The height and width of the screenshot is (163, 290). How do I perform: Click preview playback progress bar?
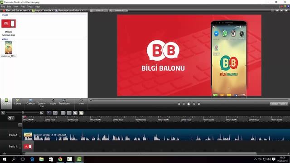click(x=188, y=100)
